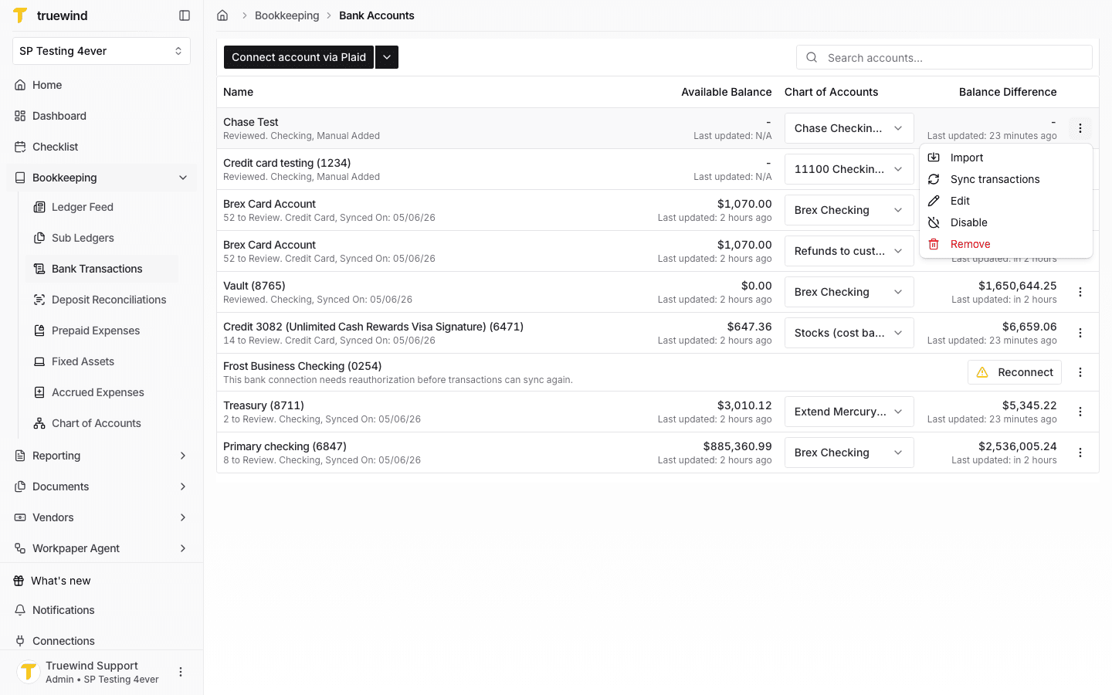This screenshot has width=1112, height=695.
Task: Click the Bank Transactions icon
Action: (39, 269)
